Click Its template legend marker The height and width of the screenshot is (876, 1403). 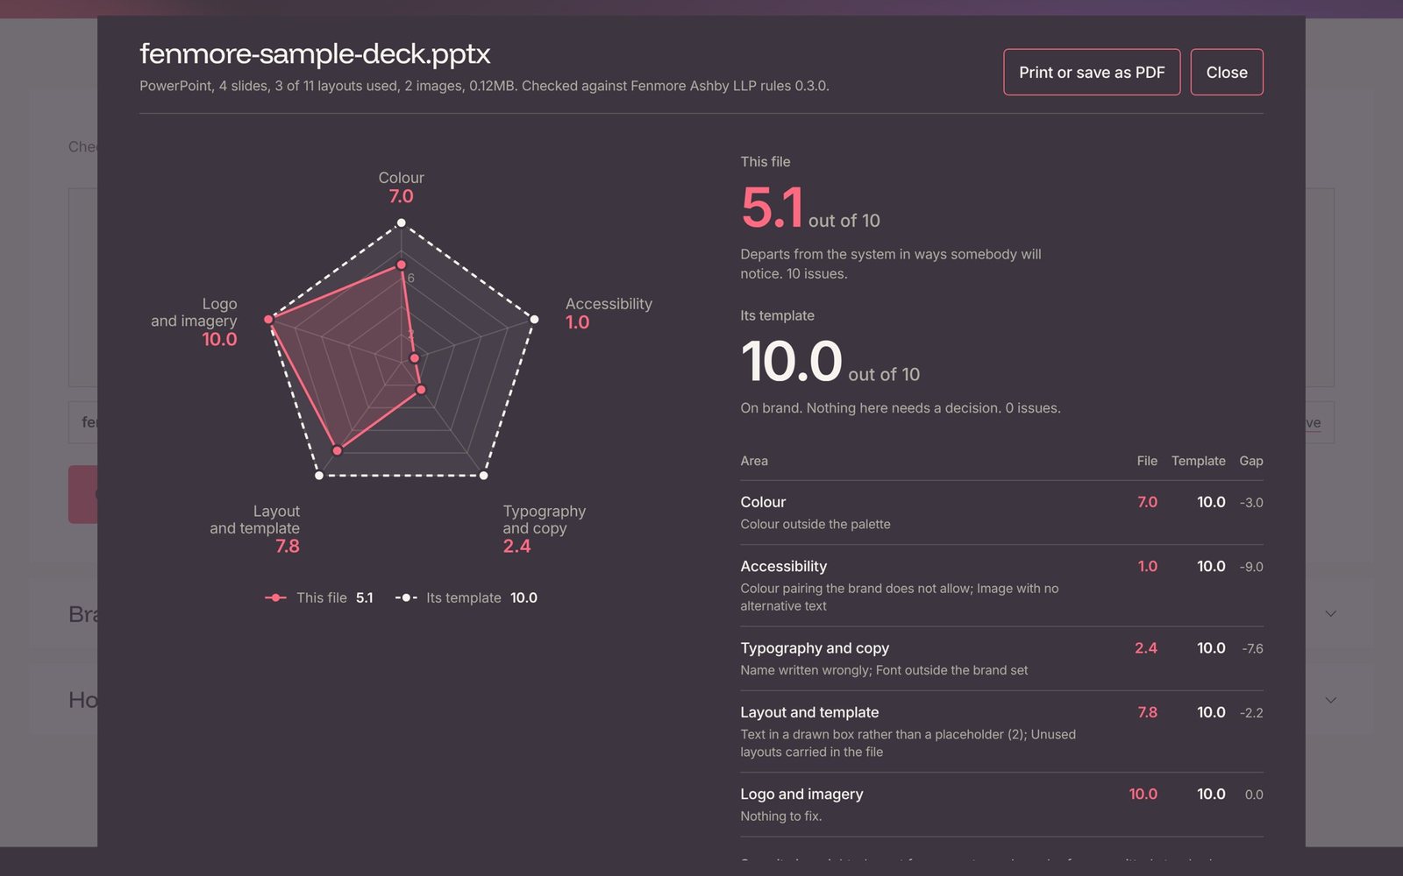406,597
